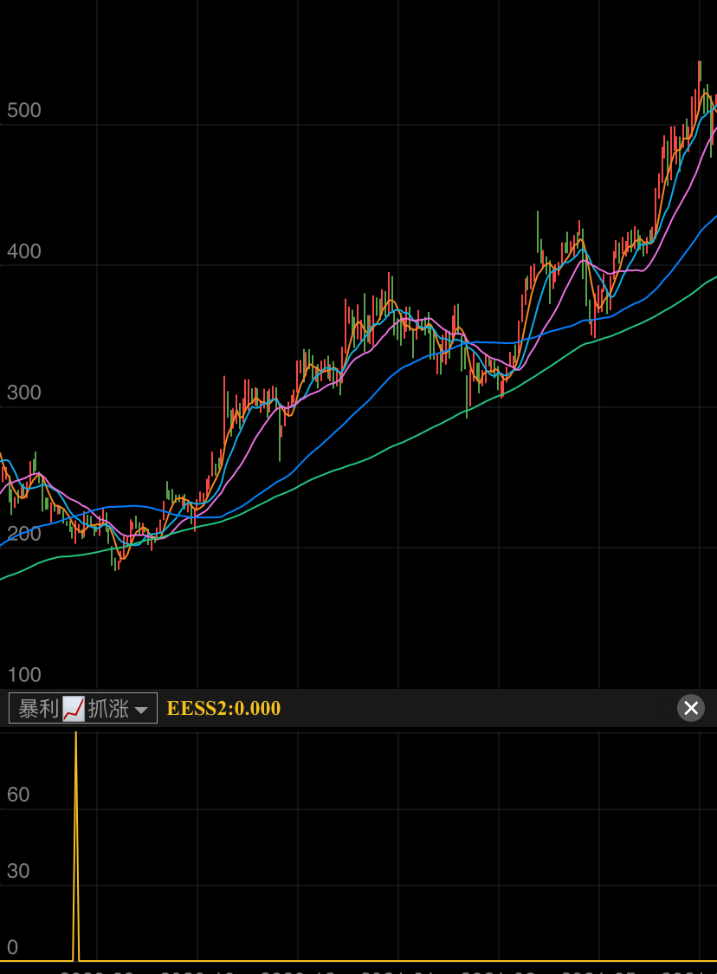Click the 200 price axis label
The image size is (717, 974).
coord(23,534)
